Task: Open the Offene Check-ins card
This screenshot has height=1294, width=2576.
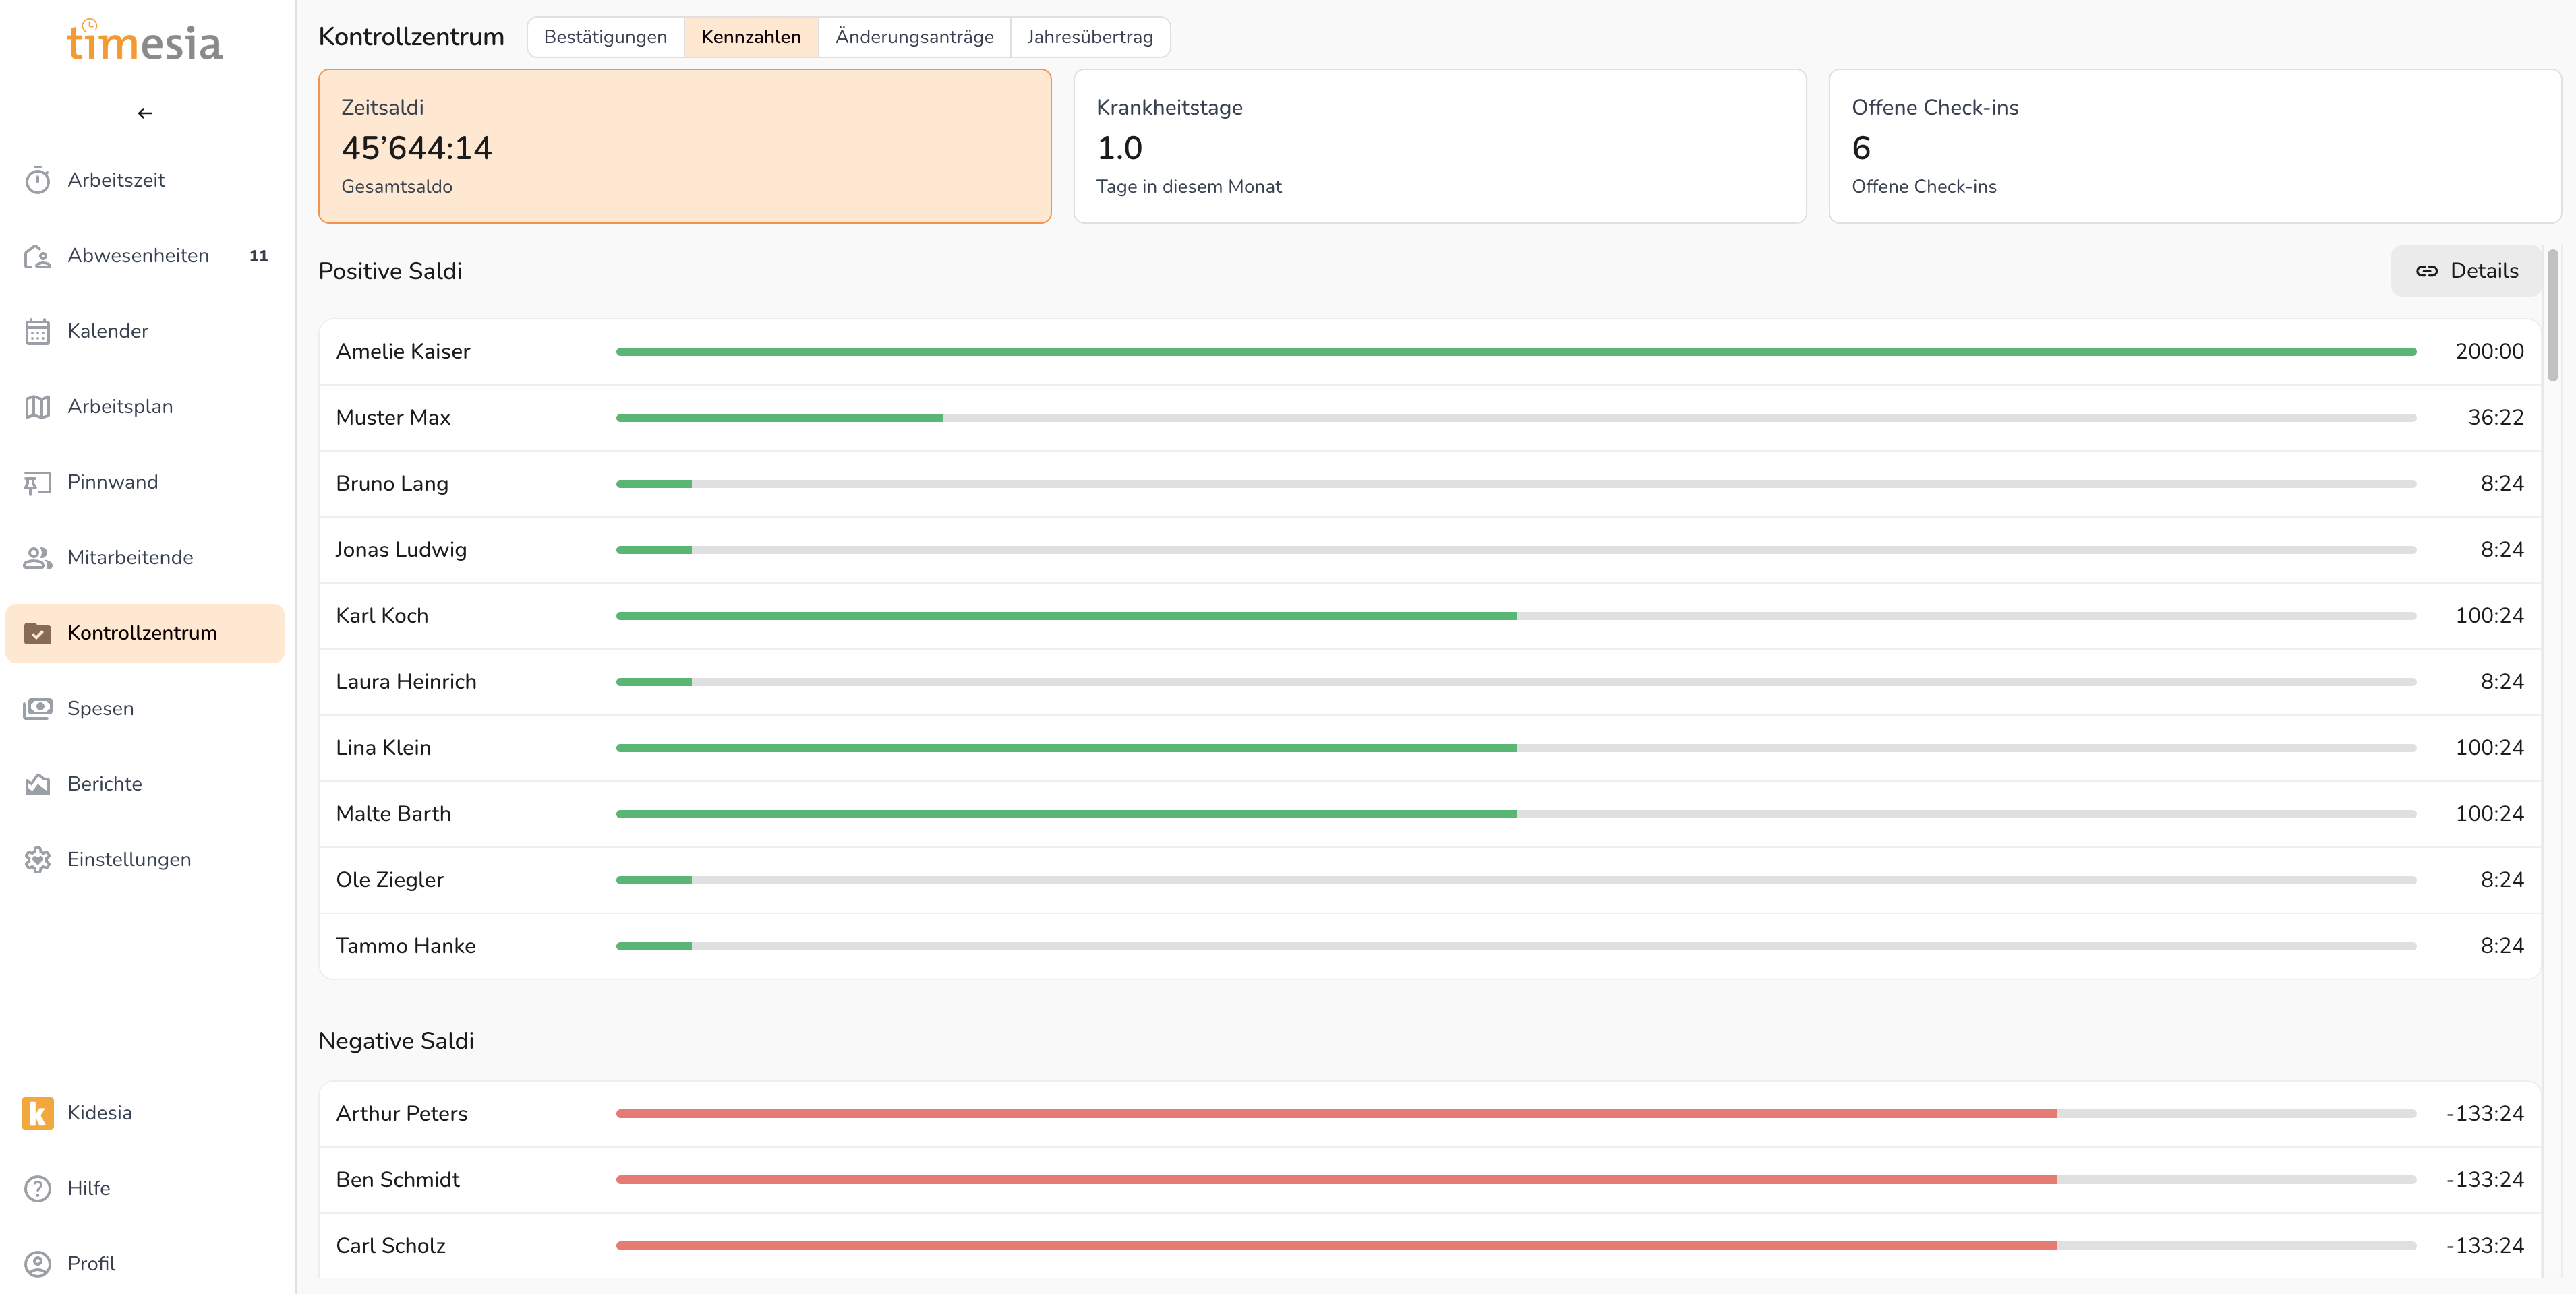Action: tap(2194, 146)
